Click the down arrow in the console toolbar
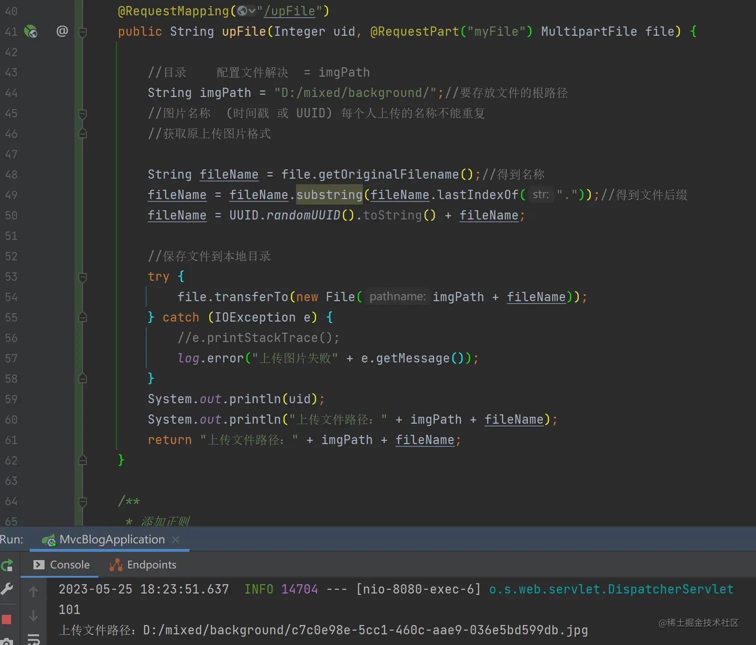 [33, 615]
